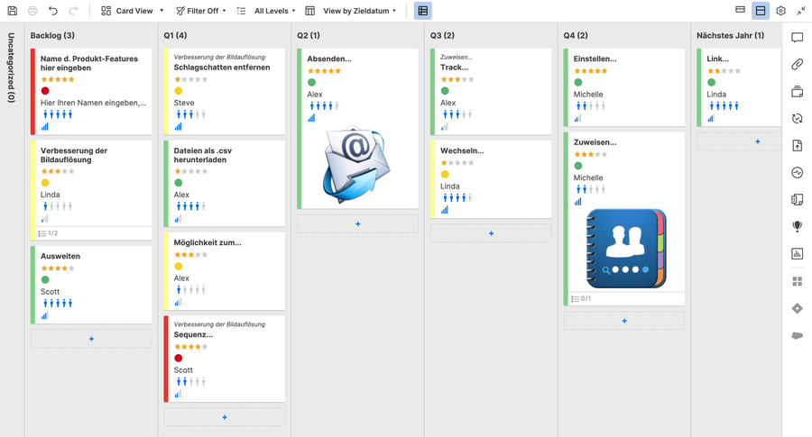Screen dimensions: 812x437
Task: Click the signal bars icon on Einstellen card
Action: coord(578,118)
